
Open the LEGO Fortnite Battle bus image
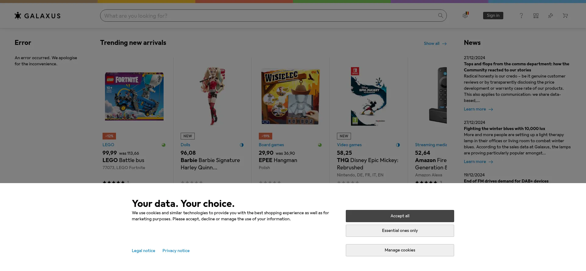click(x=134, y=96)
